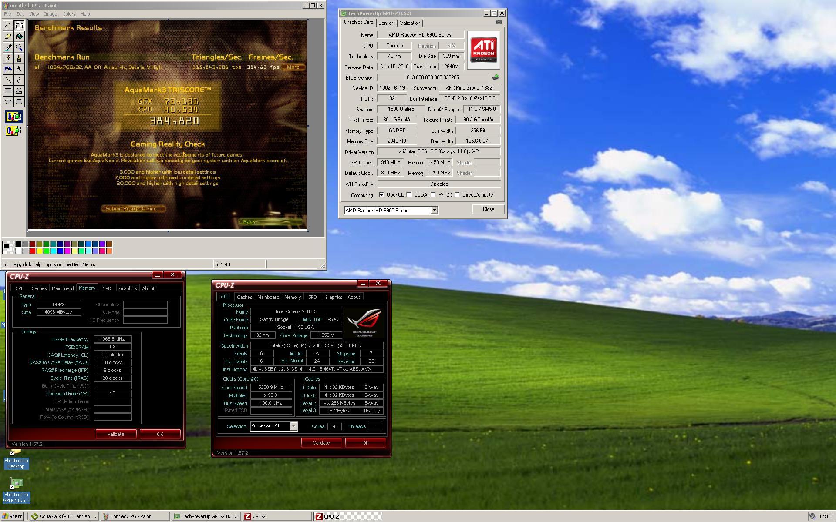Switch to the Validation tab in GPU-Z

(x=410, y=23)
